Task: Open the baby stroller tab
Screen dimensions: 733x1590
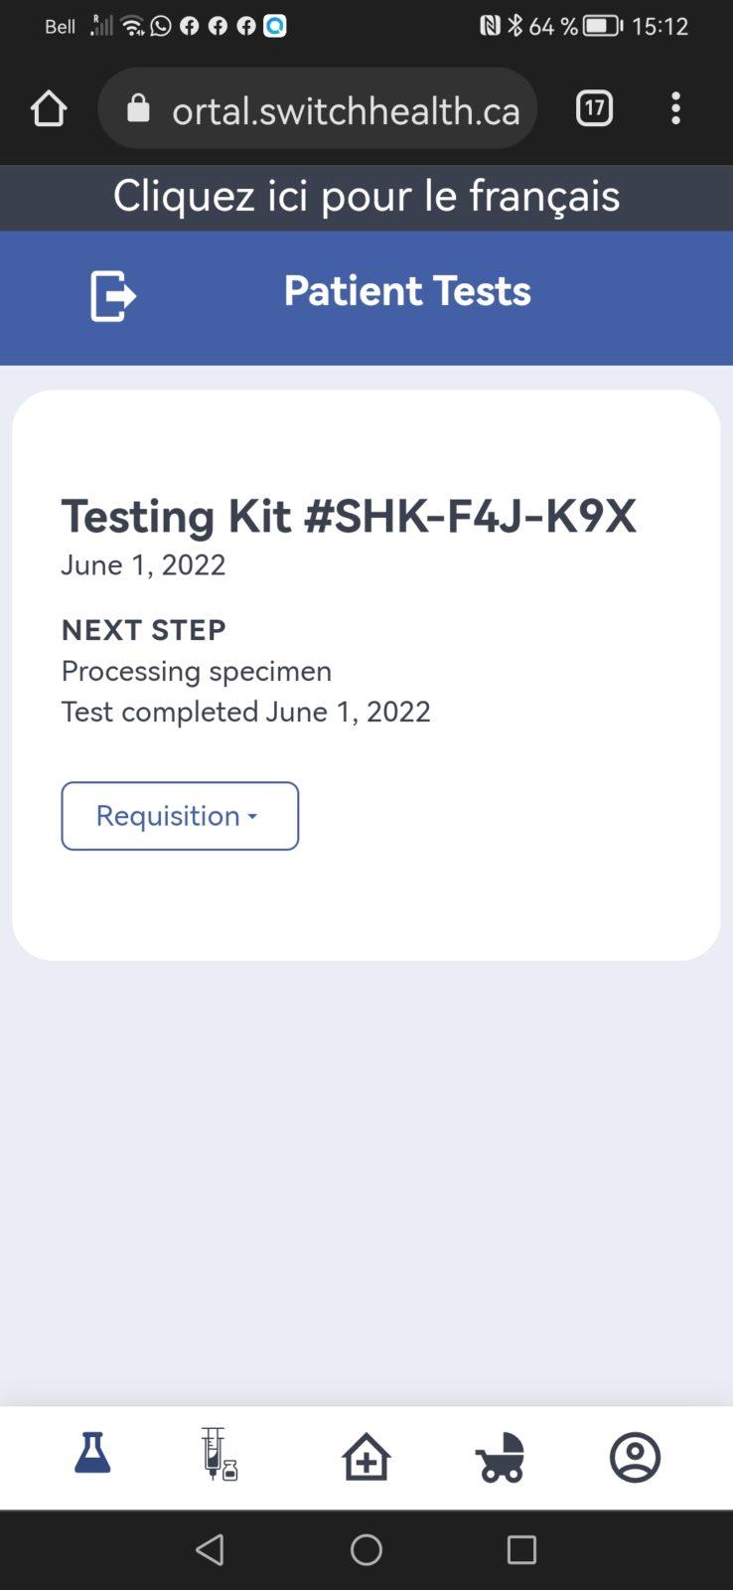Action: click(500, 1458)
